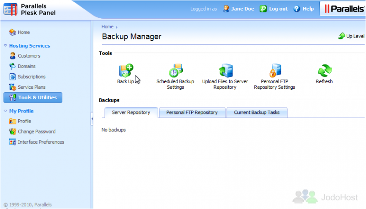Click the Change Password keys icon
Viewport: 366px width, 209px height.
(x=12, y=132)
